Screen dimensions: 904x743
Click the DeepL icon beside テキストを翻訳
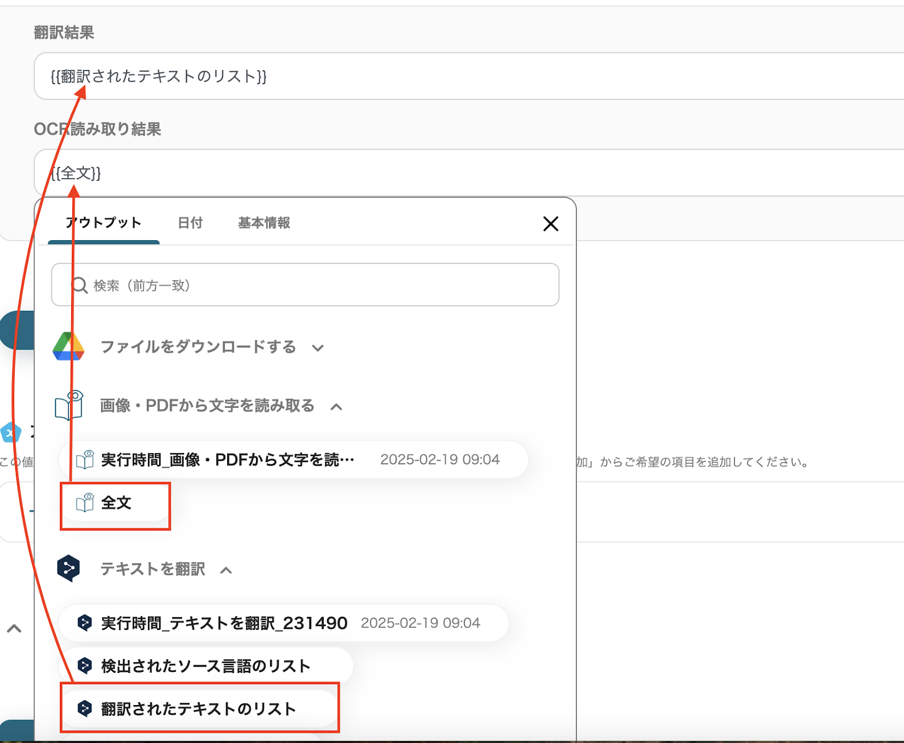(x=68, y=568)
